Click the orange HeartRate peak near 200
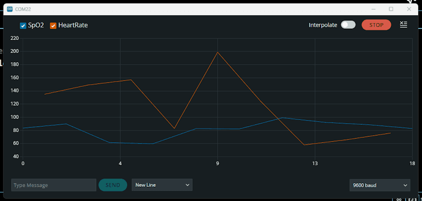The width and height of the screenshot is (422, 201). coord(217,52)
